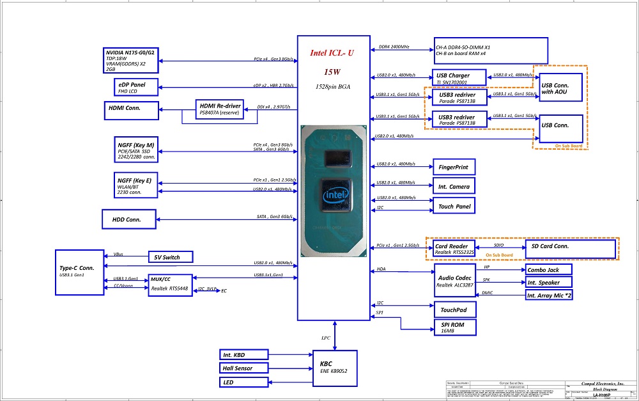Viewport: 639px width, 401px height.
Task: Select the Int. Camera block
Action: (454, 186)
